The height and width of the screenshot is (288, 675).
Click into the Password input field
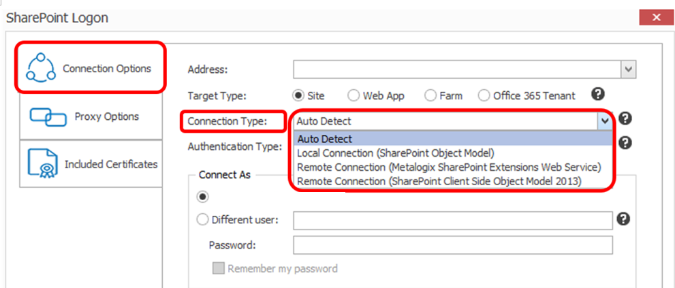click(x=452, y=245)
